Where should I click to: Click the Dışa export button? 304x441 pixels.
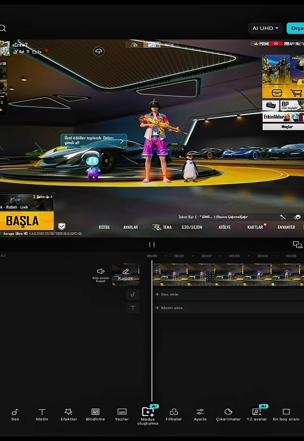[x=296, y=28]
